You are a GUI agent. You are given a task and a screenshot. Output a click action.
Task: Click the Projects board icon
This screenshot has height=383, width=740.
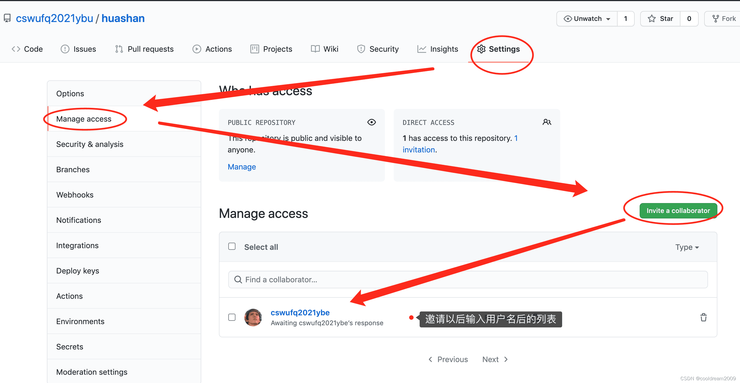(x=254, y=49)
